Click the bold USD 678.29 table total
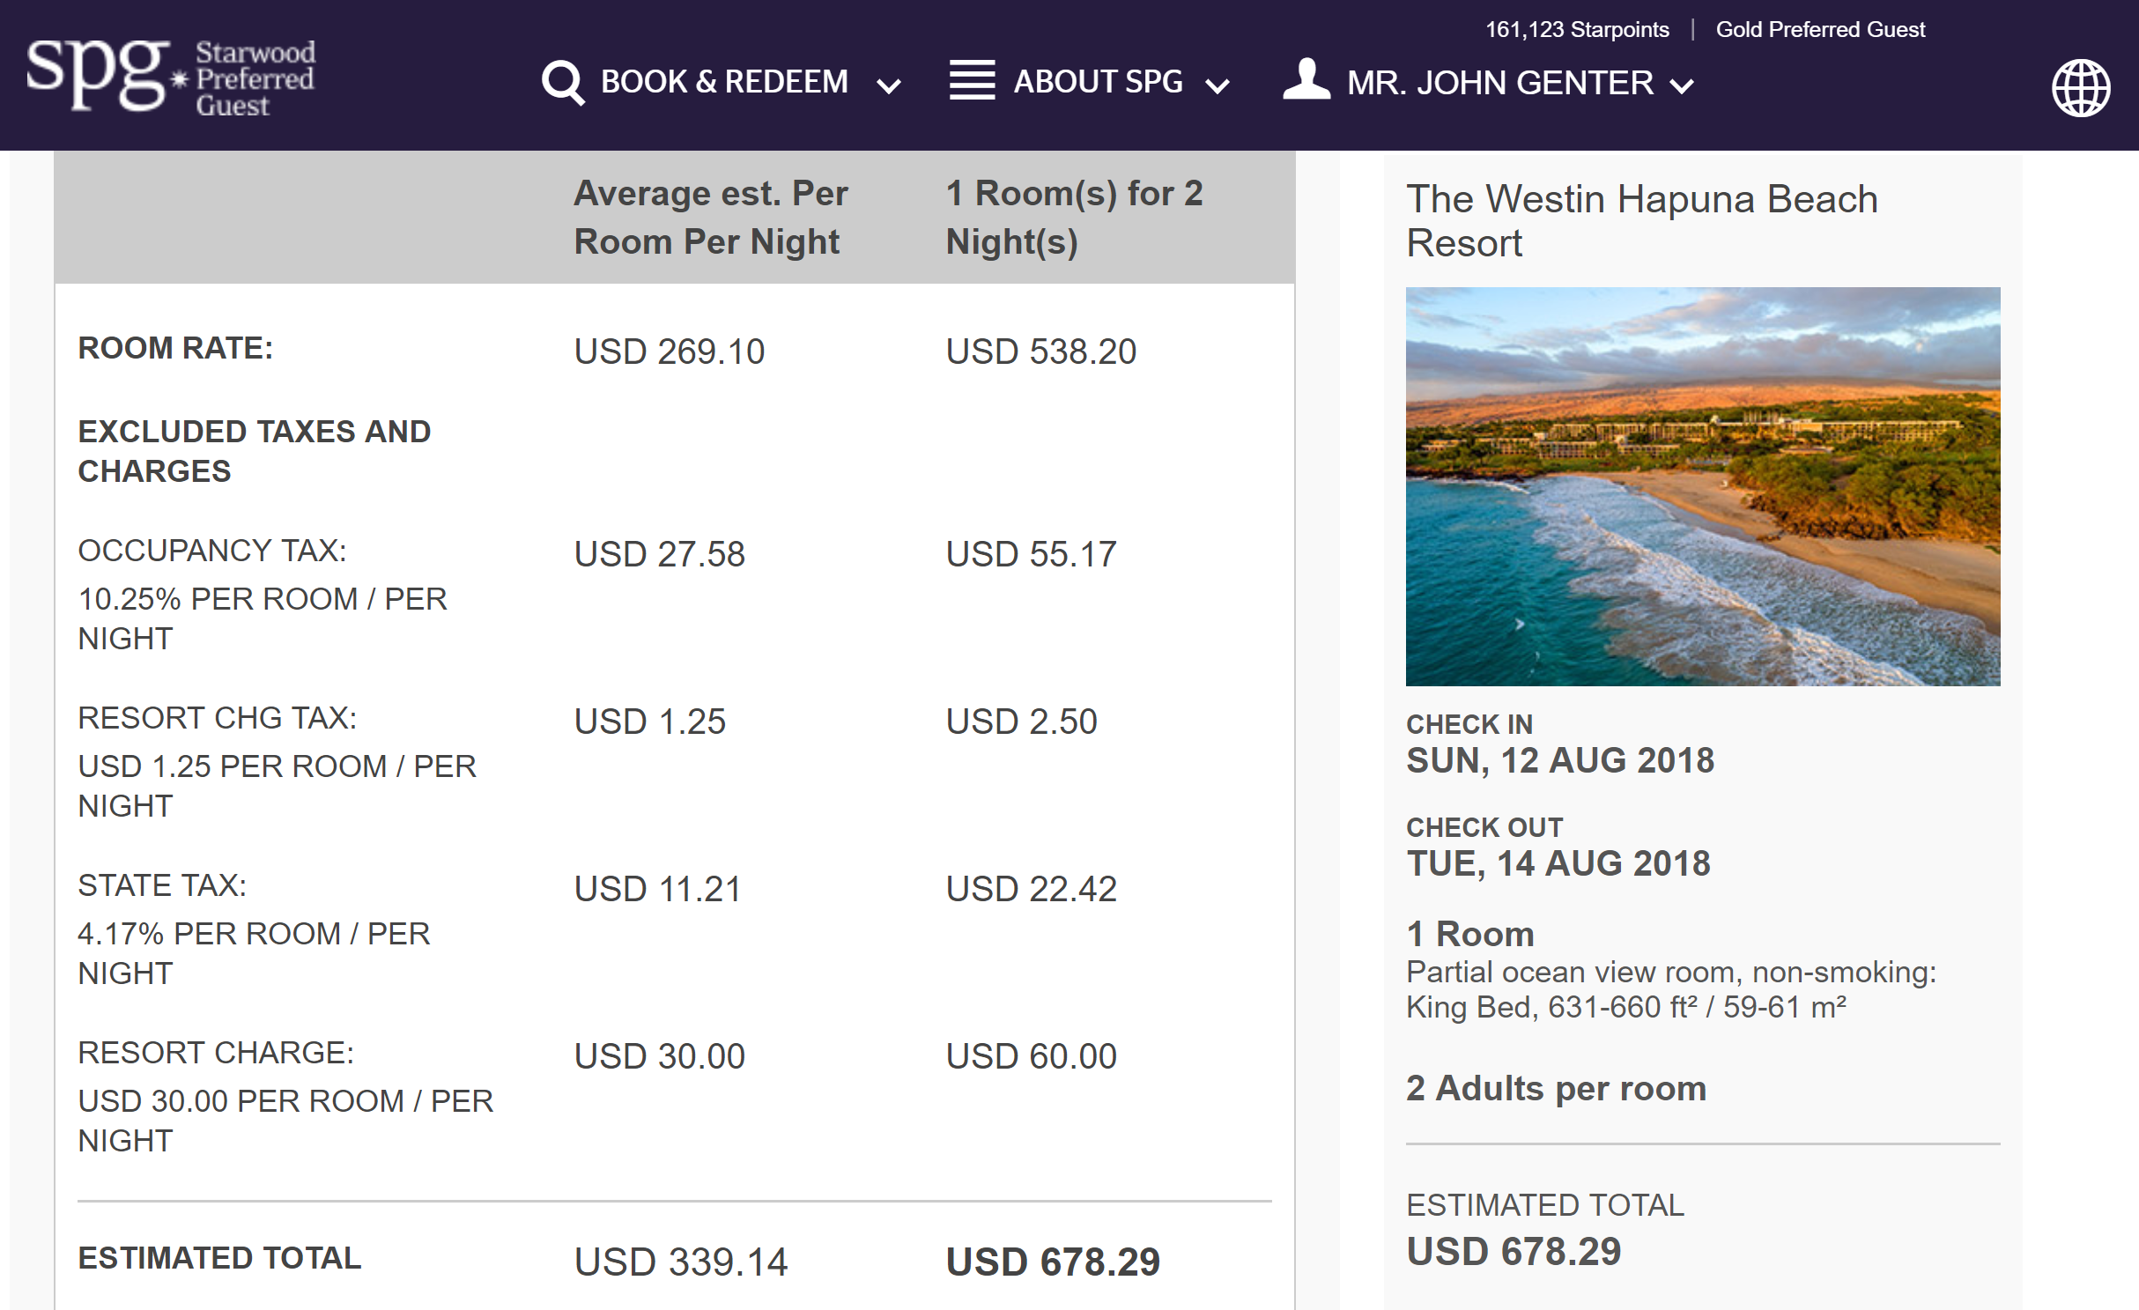The image size is (2139, 1310). tap(1053, 1262)
